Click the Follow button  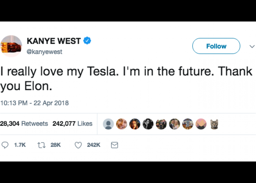point(216,46)
